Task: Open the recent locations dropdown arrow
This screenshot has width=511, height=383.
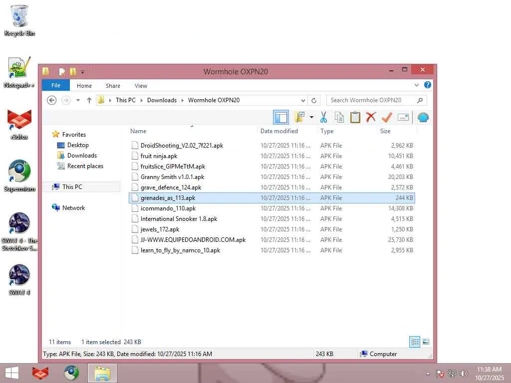Action: (78, 100)
